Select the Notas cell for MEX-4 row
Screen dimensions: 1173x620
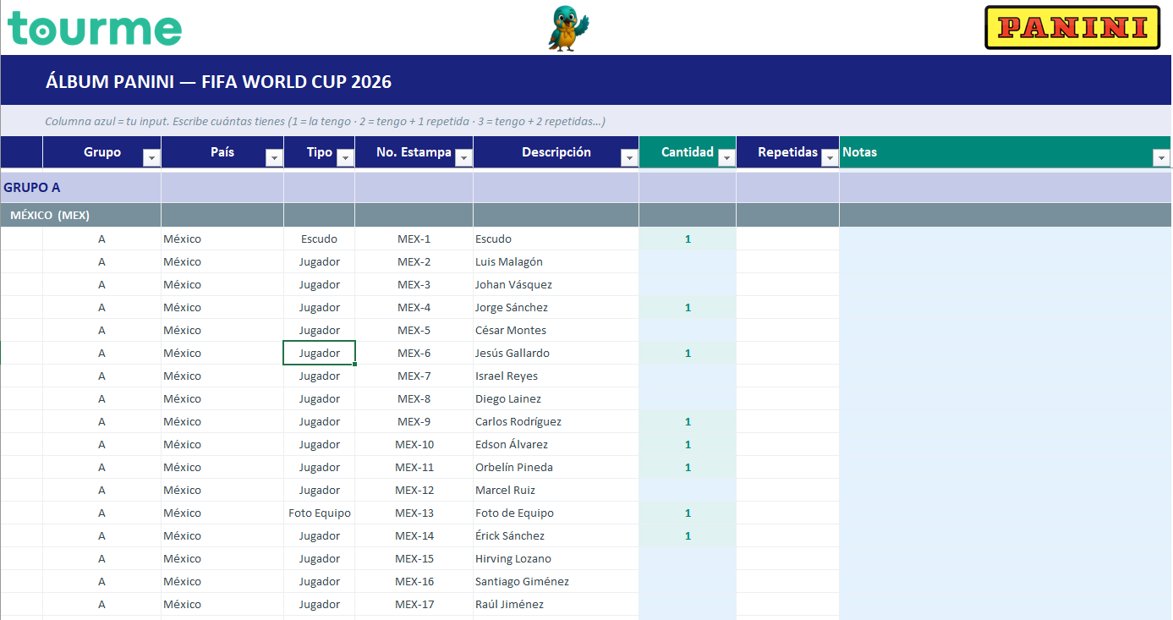1006,308
